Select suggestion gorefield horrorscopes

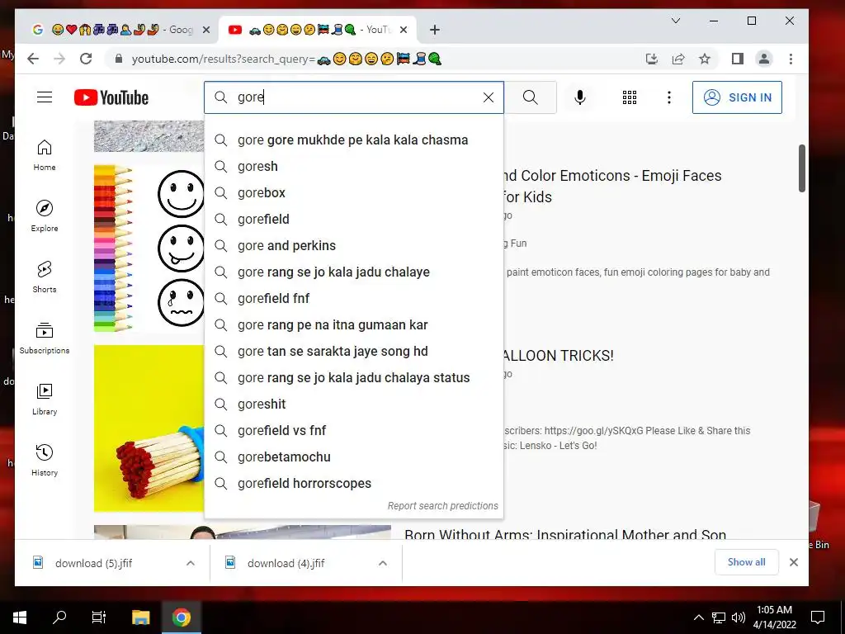pyautogui.click(x=353, y=483)
